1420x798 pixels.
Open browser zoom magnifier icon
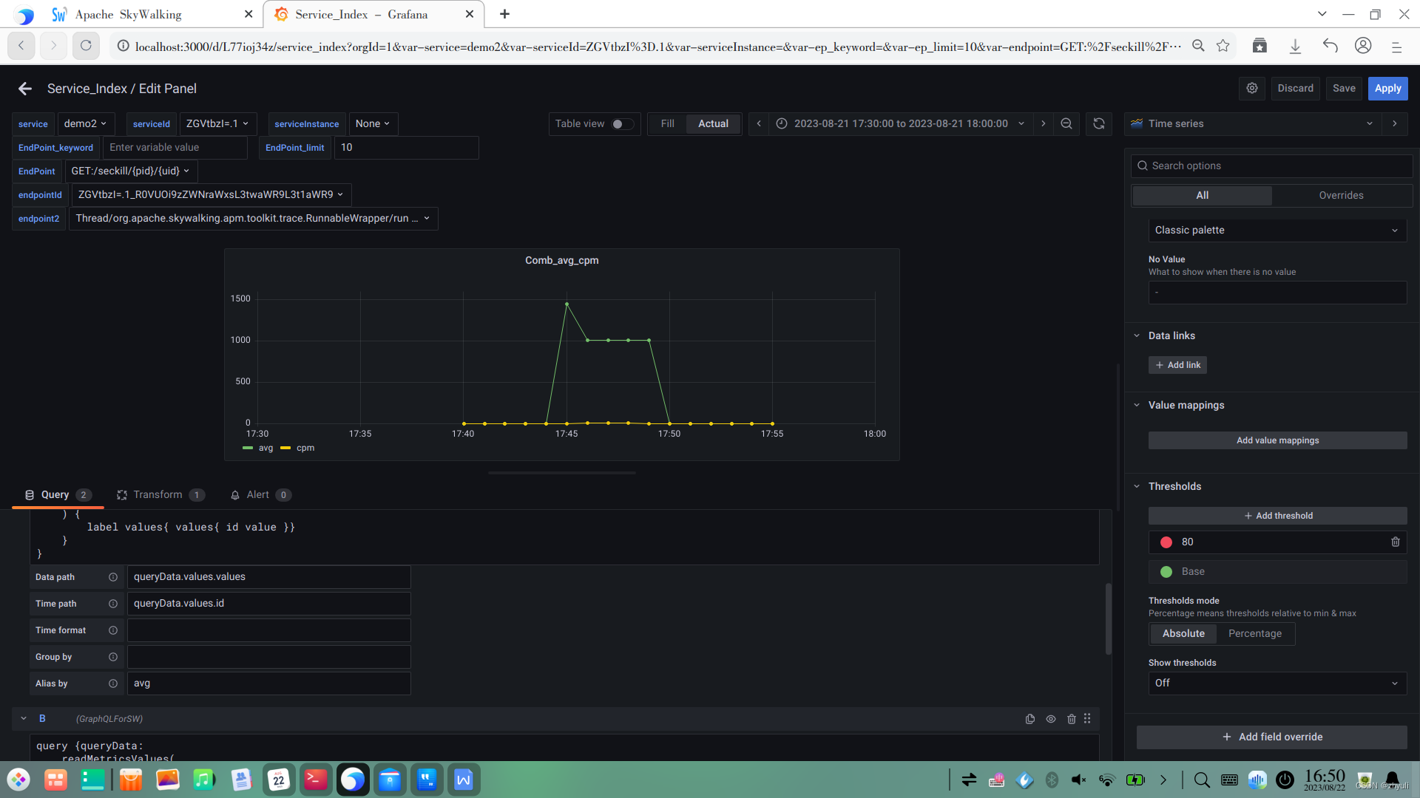coord(1198,46)
